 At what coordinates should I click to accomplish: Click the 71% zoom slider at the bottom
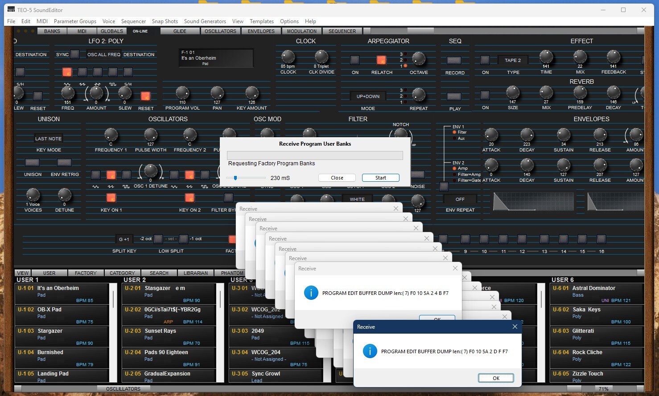click(x=604, y=389)
